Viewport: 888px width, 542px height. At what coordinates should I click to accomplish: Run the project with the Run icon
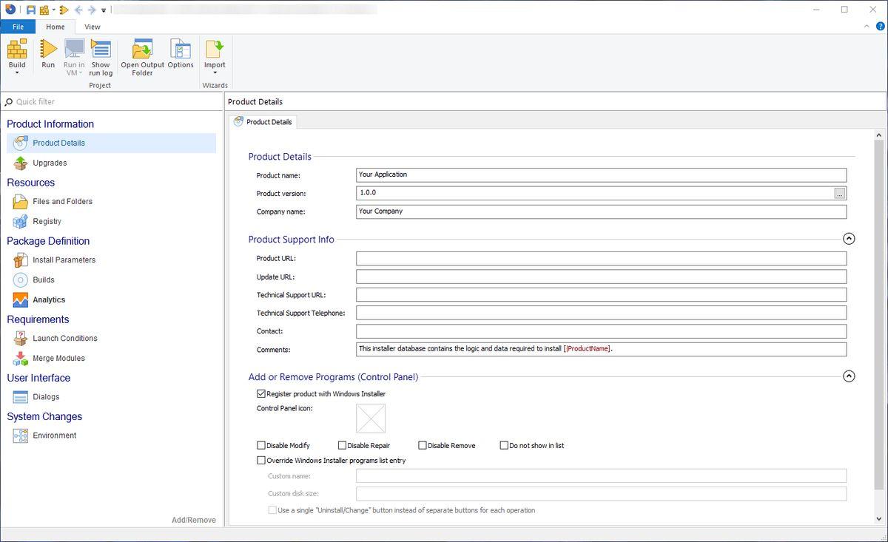click(48, 50)
